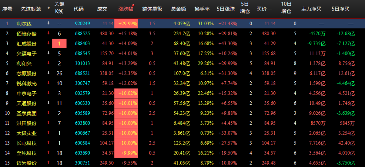Sort by 5日增仓 column header

245,8
